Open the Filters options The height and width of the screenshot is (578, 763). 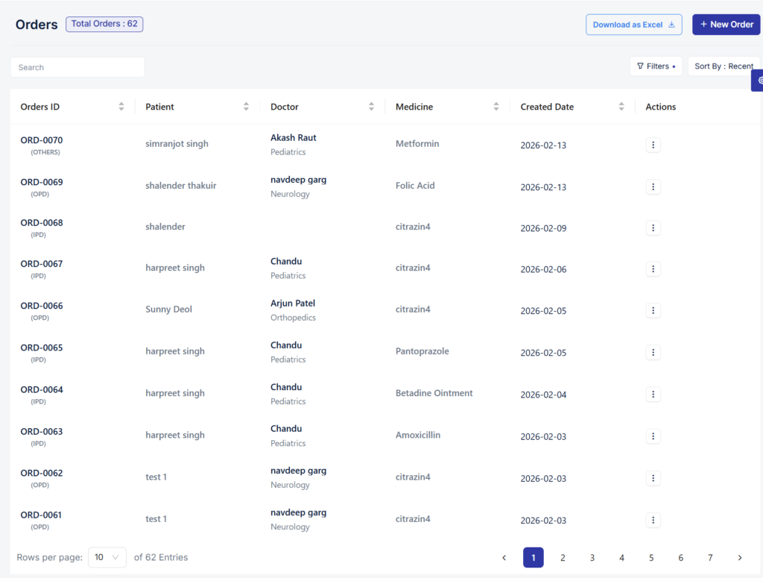(x=656, y=66)
